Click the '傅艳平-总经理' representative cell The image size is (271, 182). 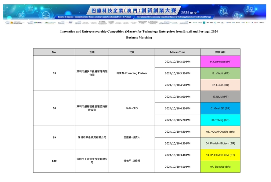(x=132, y=161)
